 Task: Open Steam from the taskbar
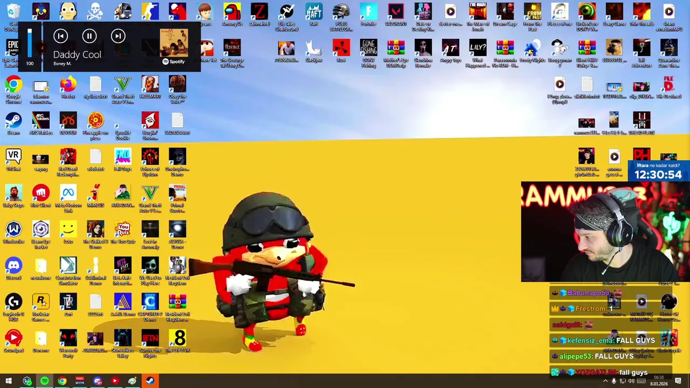point(150,381)
